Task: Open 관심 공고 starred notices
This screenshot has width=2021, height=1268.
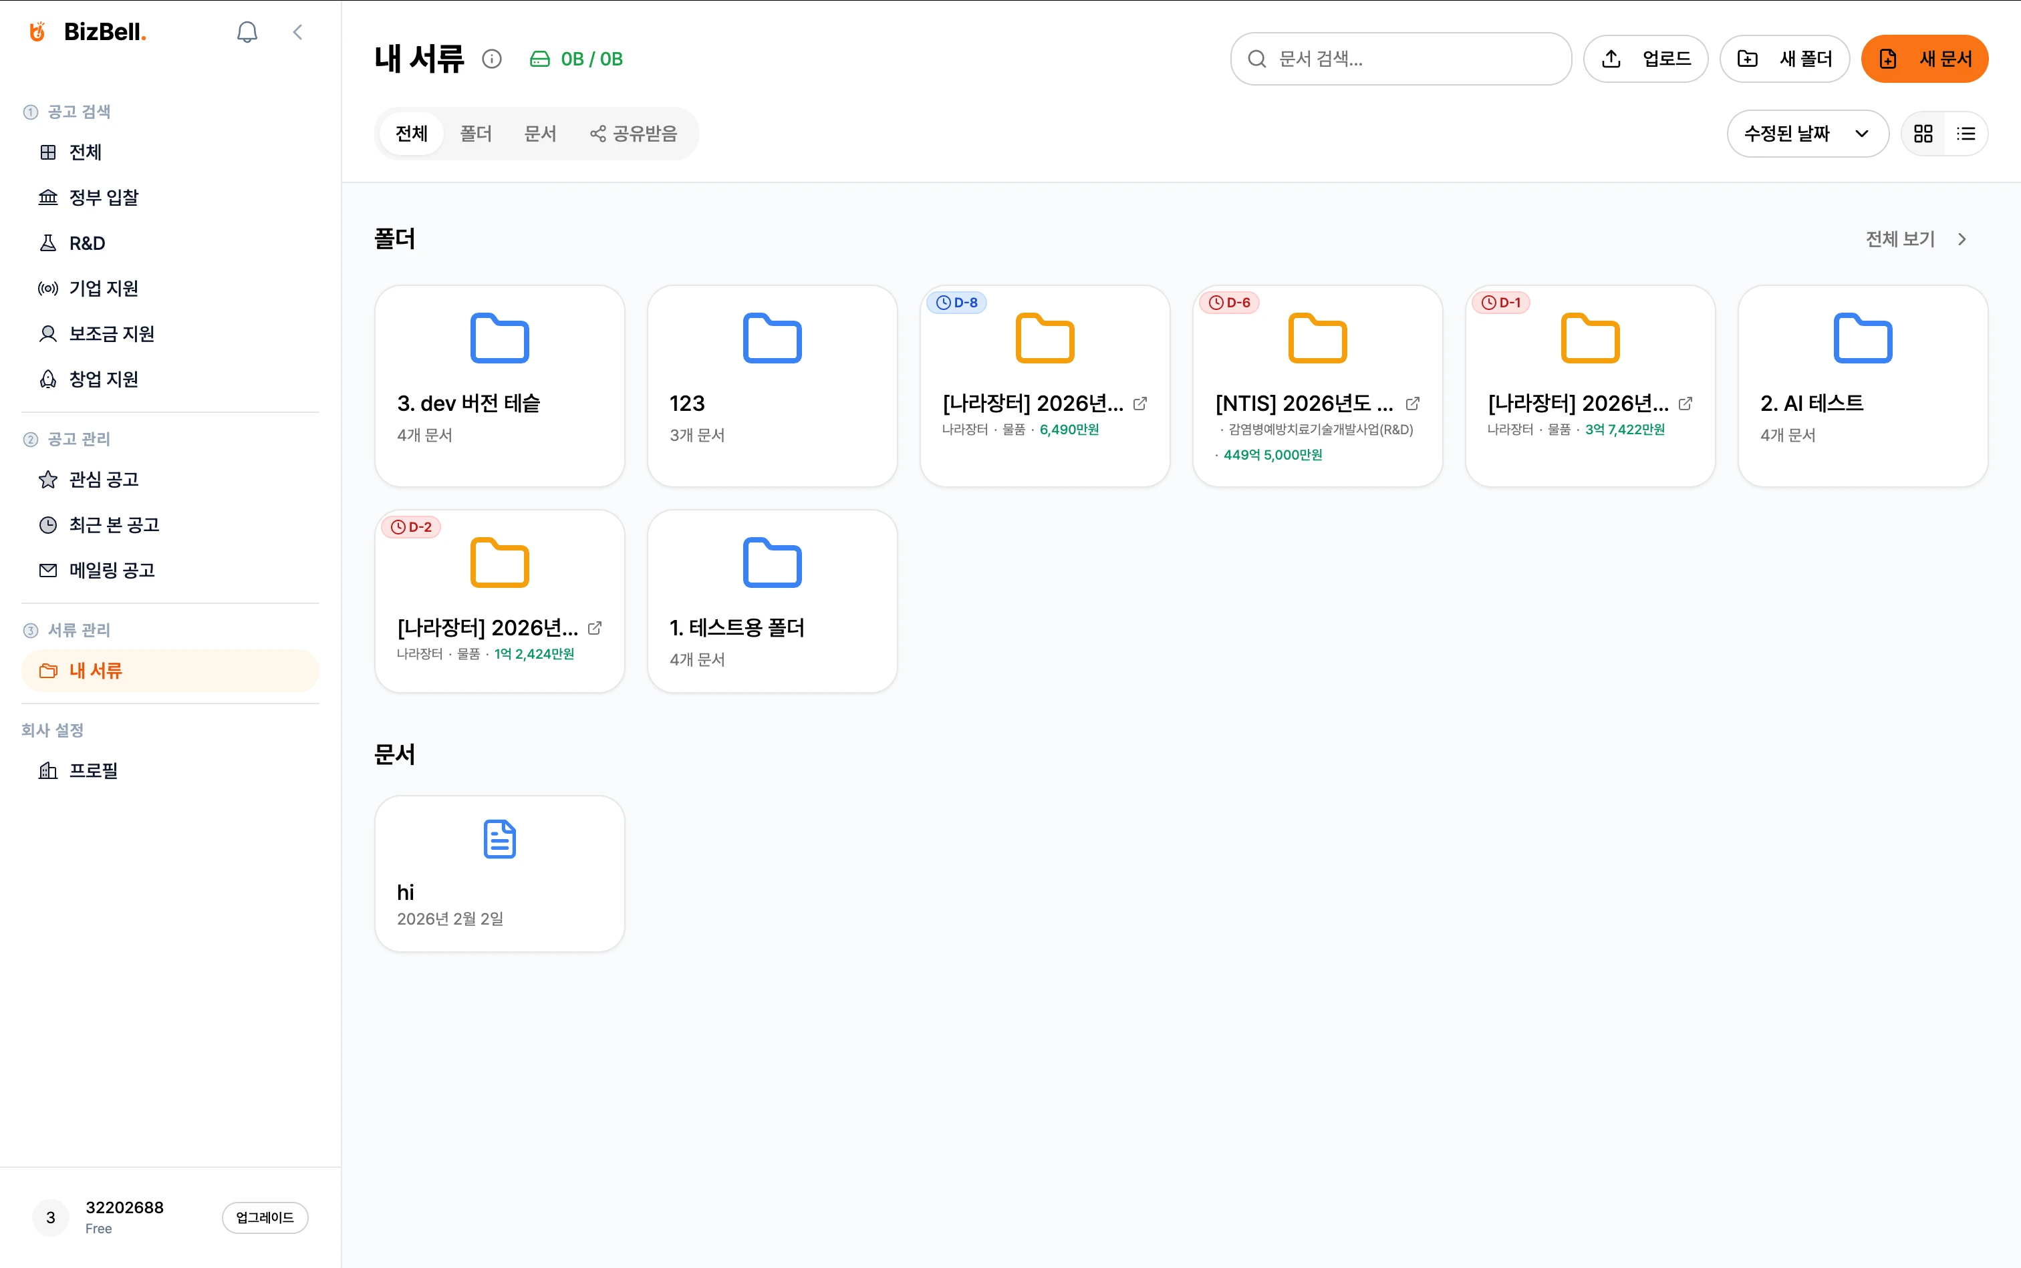Action: pos(103,480)
